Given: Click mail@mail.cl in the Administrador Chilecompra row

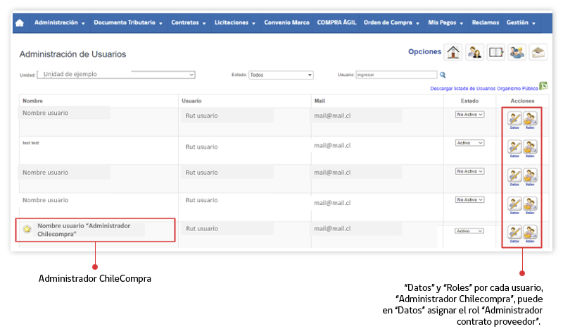Looking at the screenshot, I should (332, 228).
